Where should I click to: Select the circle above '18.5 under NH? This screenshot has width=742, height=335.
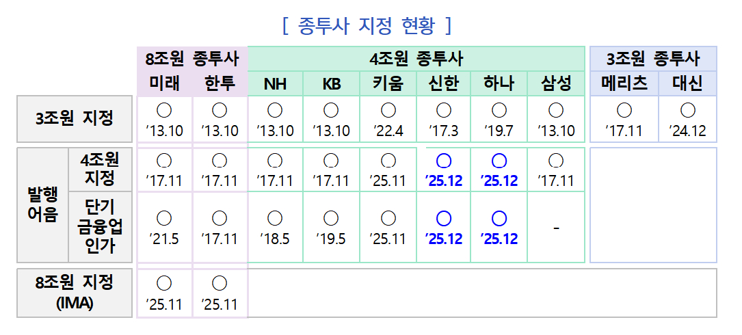[275, 218]
